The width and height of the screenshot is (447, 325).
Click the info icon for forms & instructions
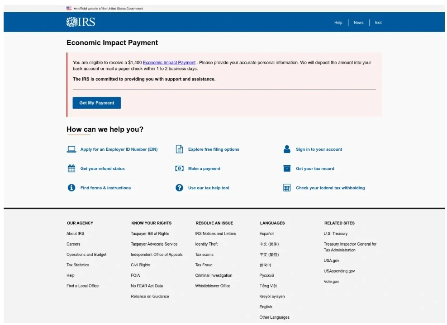pos(71,188)
